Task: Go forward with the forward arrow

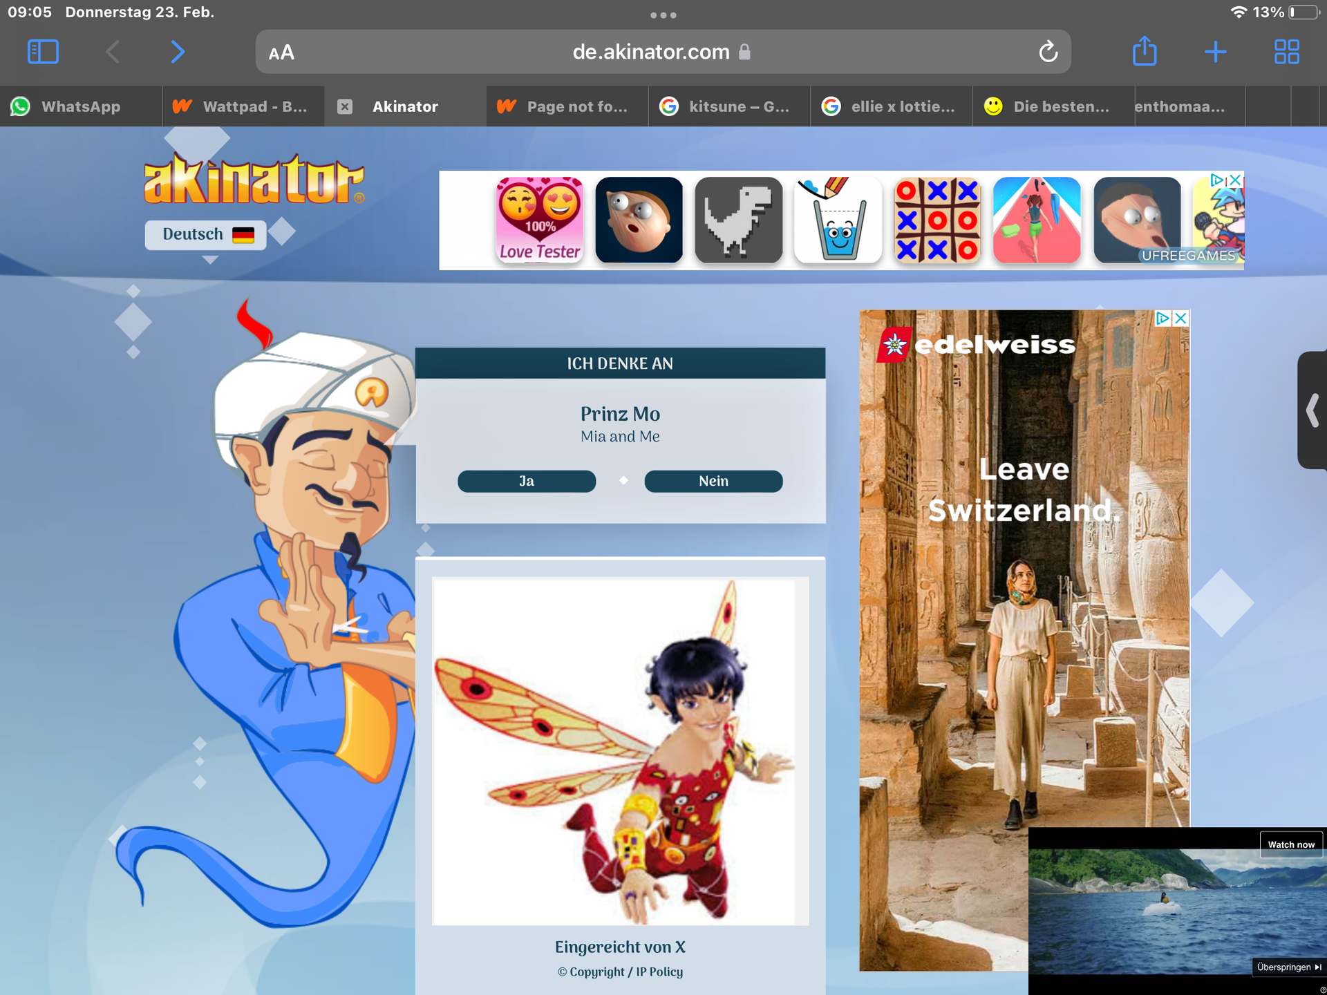Action: pos(178,52)
